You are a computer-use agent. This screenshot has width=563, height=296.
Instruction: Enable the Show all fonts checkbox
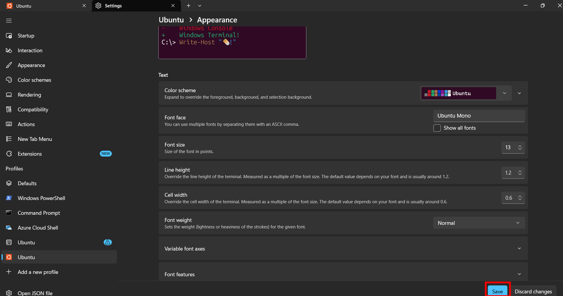tap(437, 128)
